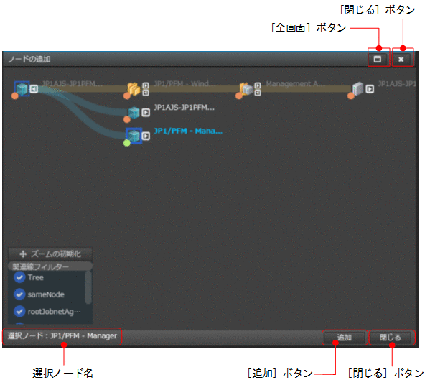430x385 pixels.
Task: Click the X icon in the title bar
Action: [x=401, y=60]
